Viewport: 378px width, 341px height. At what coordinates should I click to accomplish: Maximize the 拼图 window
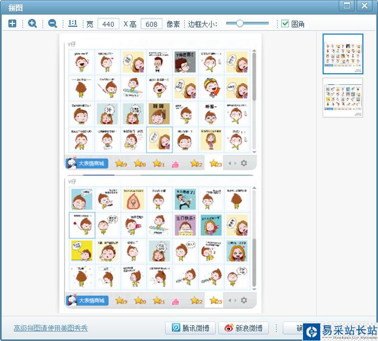pos(347,6)
